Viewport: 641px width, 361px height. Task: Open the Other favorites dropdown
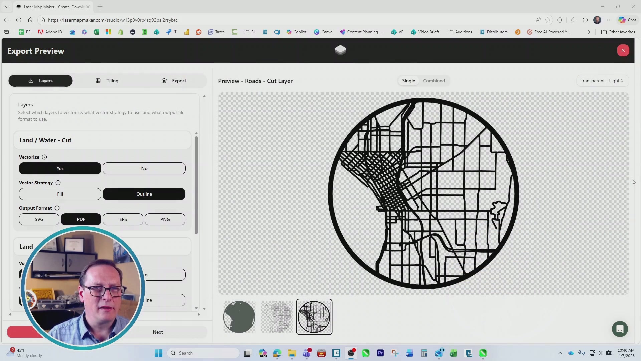tap(618, 32)
